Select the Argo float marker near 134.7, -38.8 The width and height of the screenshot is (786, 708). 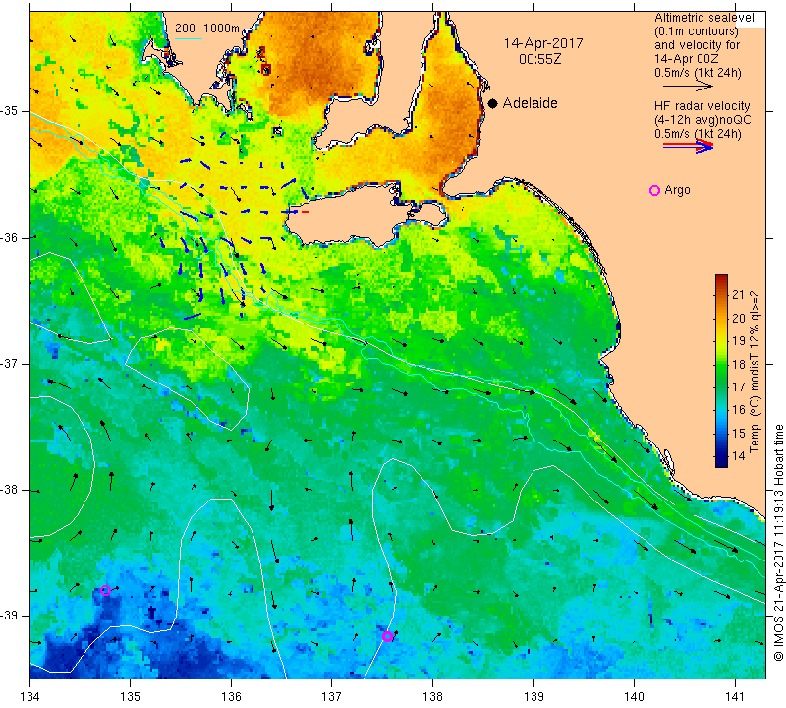(105, 591)
